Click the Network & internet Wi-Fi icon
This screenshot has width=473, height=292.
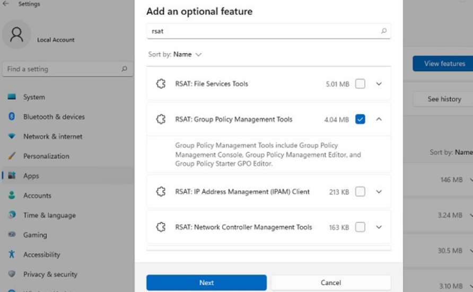12,136
